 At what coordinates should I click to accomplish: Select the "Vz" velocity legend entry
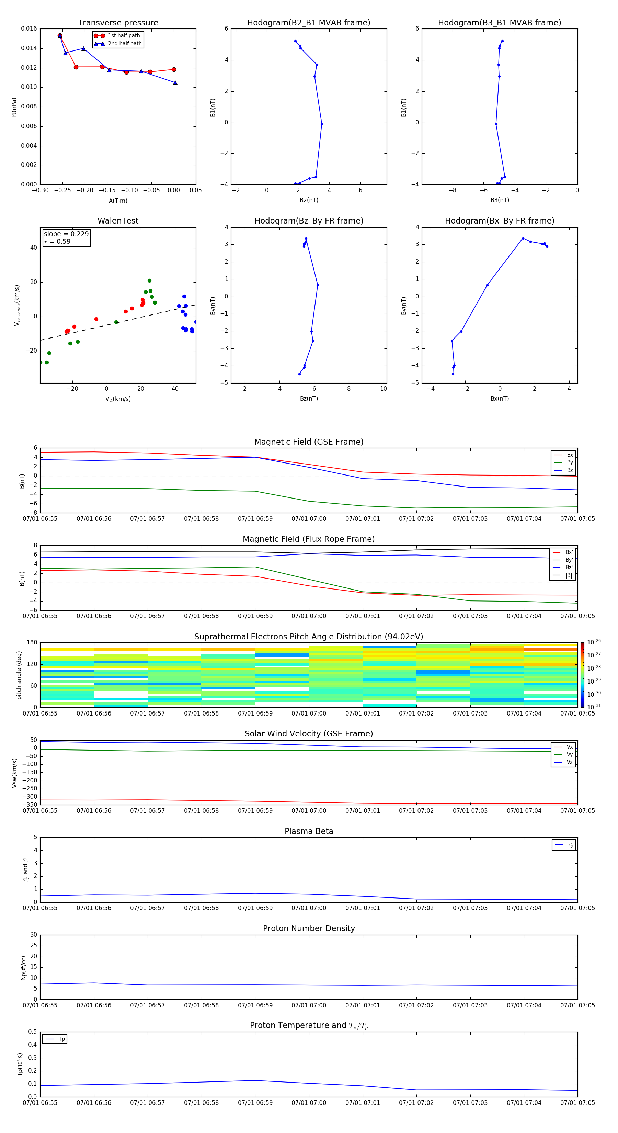563,762
